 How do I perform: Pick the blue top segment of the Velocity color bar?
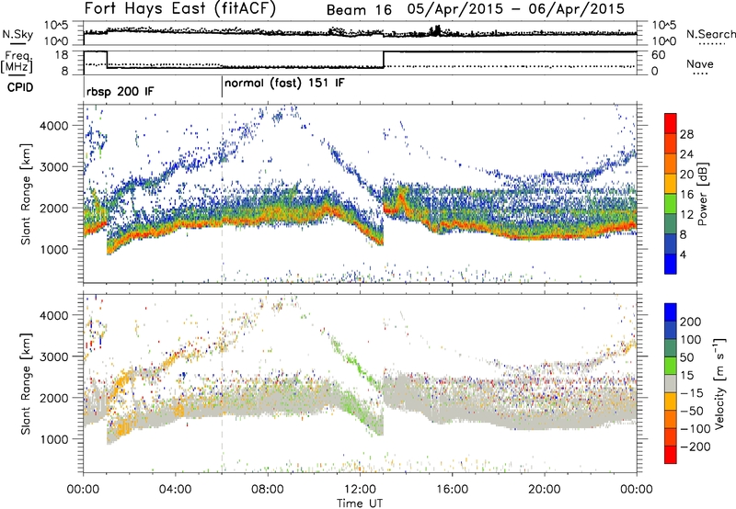671,312
